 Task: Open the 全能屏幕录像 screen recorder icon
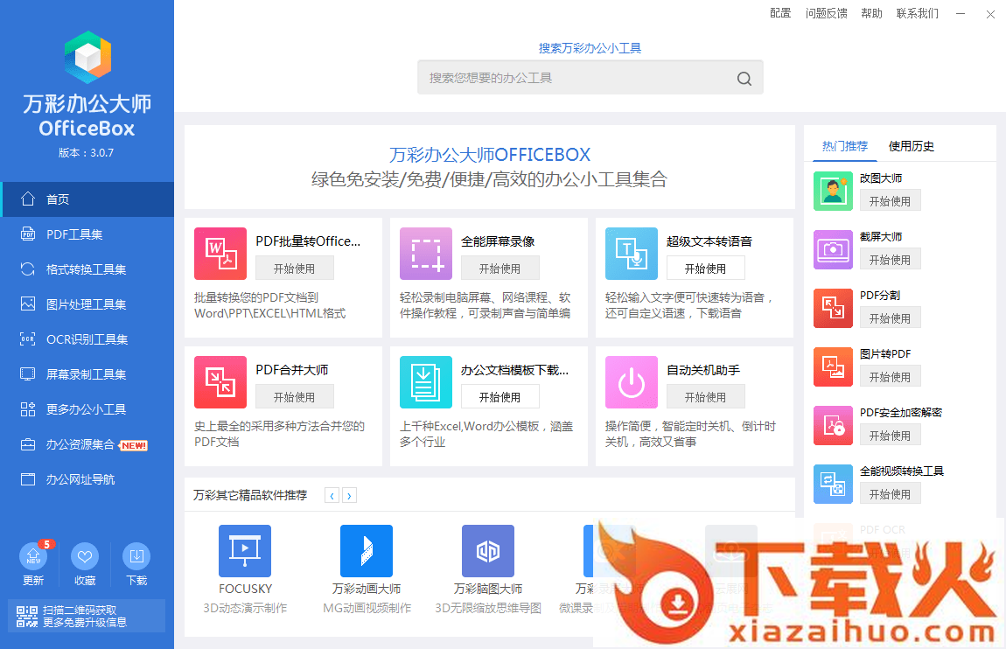(426, 254)
